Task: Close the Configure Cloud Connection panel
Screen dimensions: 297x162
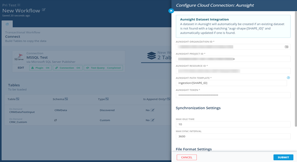Action: click(171, 11)
